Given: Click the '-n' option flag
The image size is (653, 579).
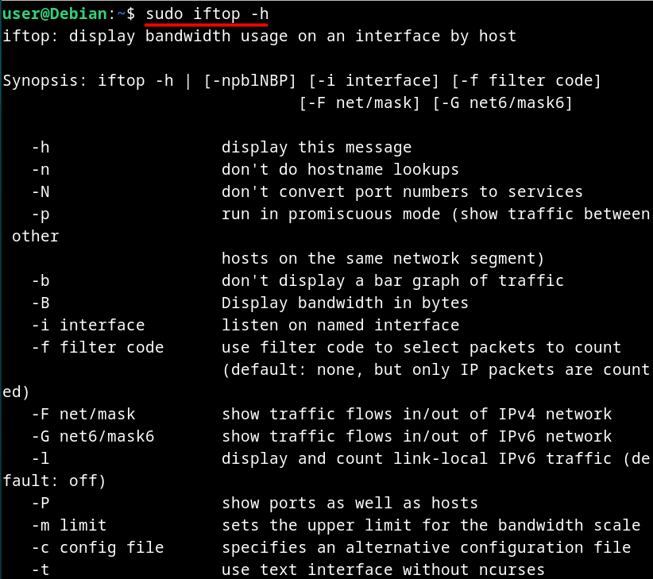Looking at the screenshot, I should click(41, 170).
